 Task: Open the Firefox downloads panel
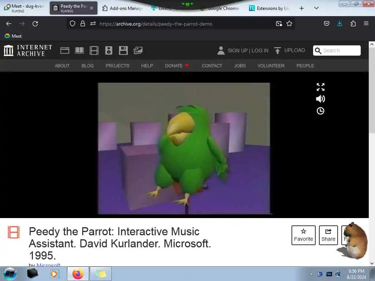tap(339, 23)
